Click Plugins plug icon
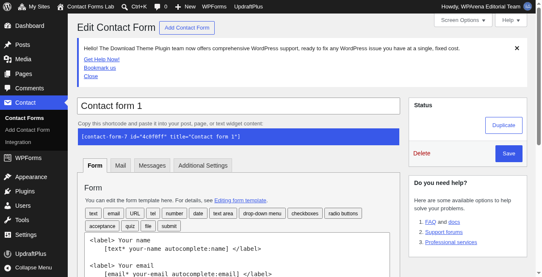Image resolution: width=542 pixels, height=277 pixels. (x=8, y=191)
